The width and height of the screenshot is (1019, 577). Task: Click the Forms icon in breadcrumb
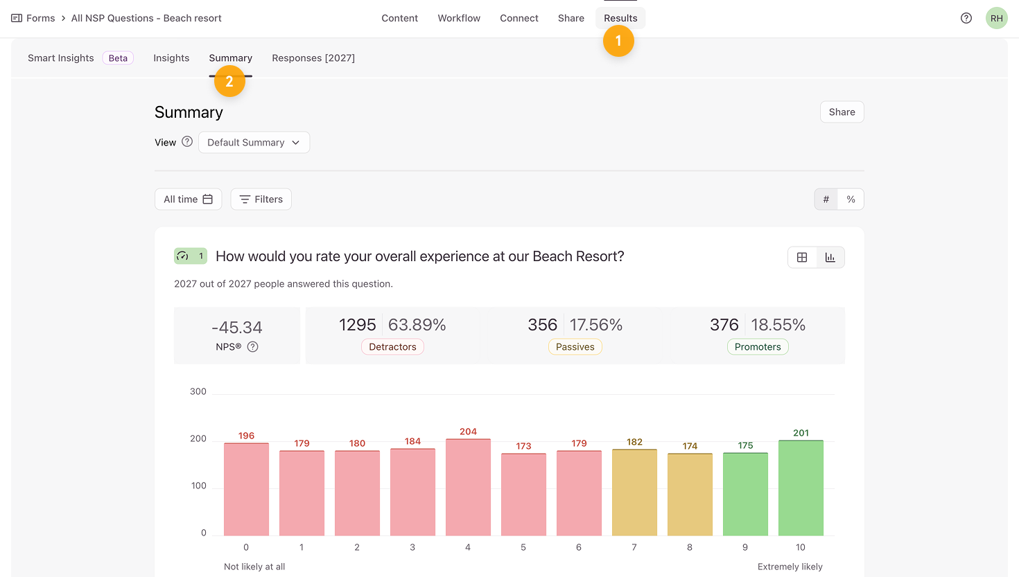point(17,18)
